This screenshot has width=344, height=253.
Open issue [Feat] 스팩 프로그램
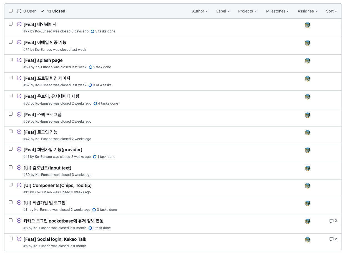(x=42, y=115)
